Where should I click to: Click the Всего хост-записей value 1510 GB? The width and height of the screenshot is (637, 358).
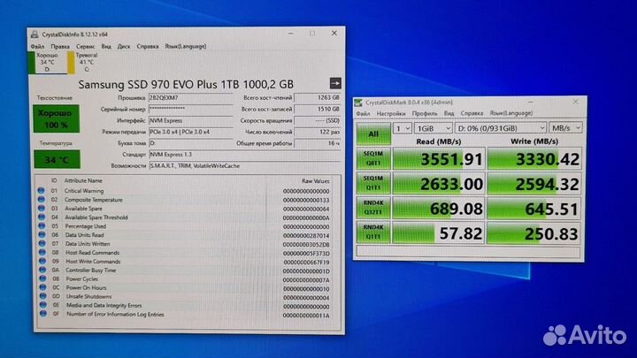tap(318, 110)
